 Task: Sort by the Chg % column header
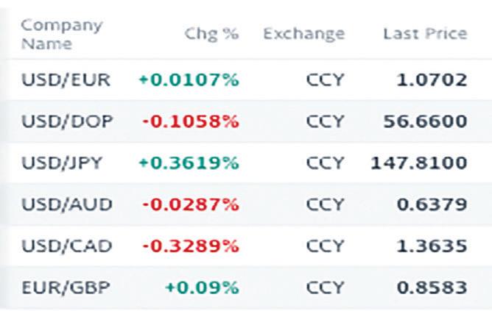(x=211, y=34)
